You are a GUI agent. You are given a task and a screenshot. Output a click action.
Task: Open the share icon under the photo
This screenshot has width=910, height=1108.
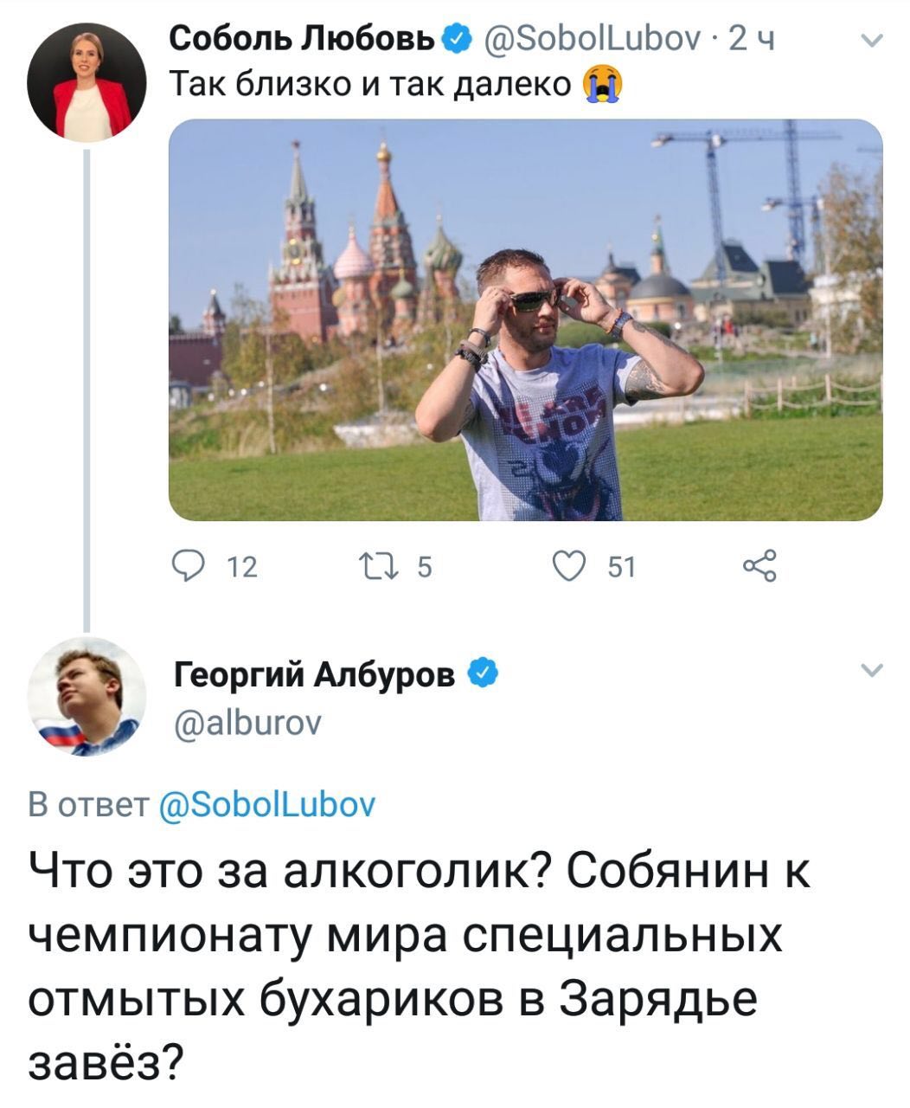point(759,566)
